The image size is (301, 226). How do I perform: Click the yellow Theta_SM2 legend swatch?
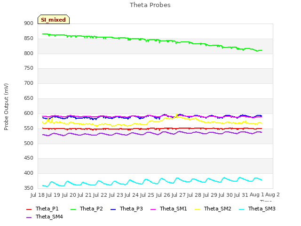pos(198,209)
